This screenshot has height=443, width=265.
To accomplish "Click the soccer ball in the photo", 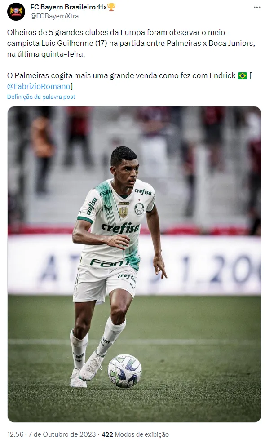I will click(x=124, y=371).
